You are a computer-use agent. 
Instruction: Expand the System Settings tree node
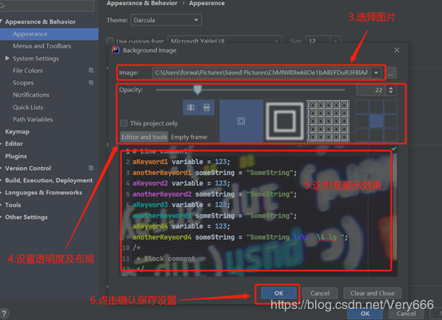click(x=7, y=58)
